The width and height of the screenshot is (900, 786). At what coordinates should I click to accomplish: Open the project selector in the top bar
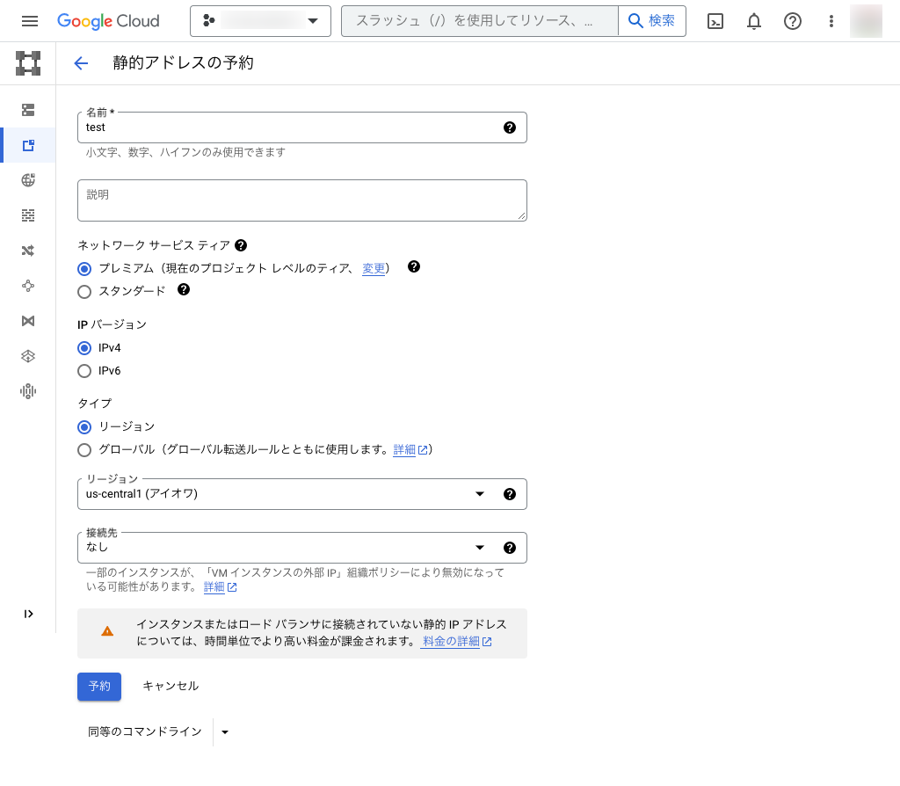tap(260, 20)
